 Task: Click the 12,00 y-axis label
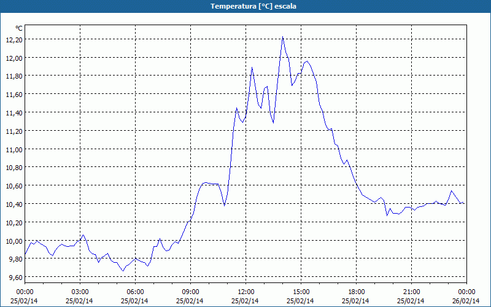pos(14,58)
